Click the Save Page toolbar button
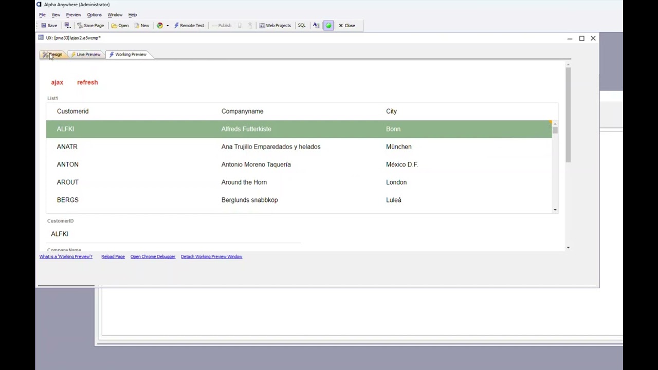Image resolution: width=658 pixels, height=370 pixels. 90,25
